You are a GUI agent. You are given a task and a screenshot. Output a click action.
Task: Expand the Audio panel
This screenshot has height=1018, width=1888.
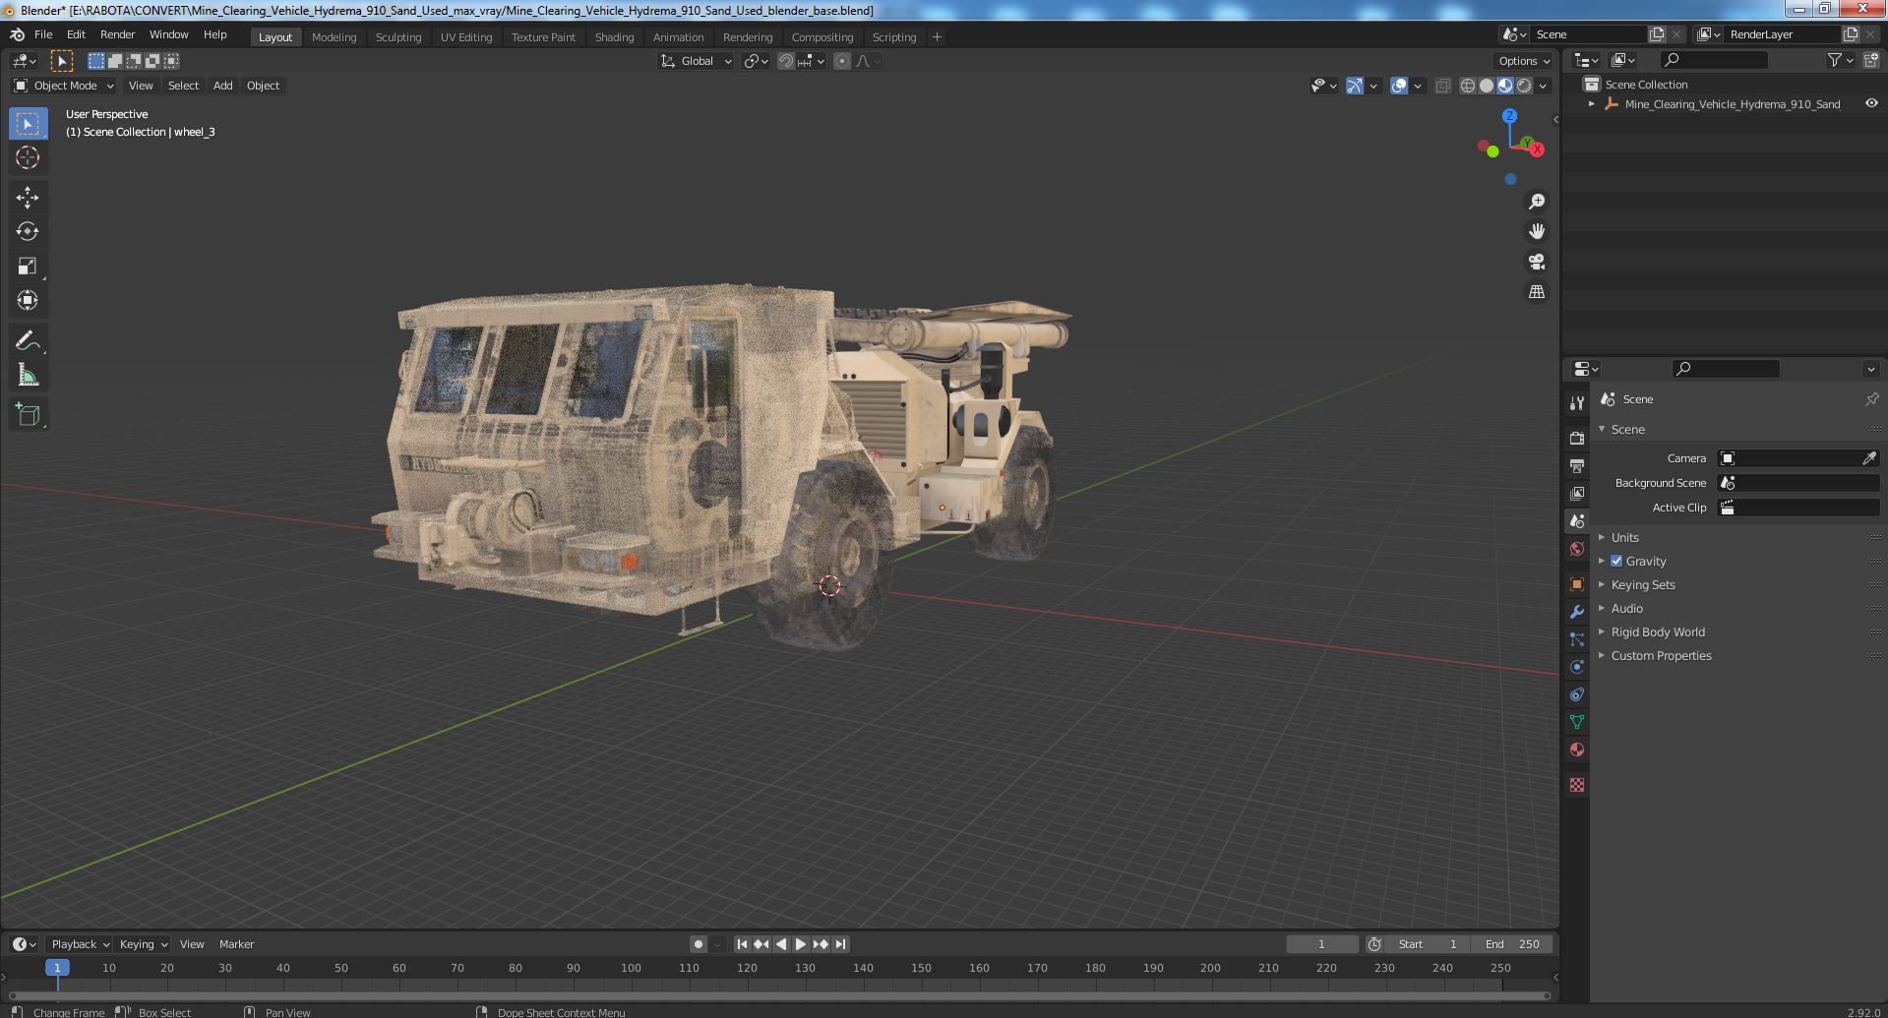(x=1626, y=608)
